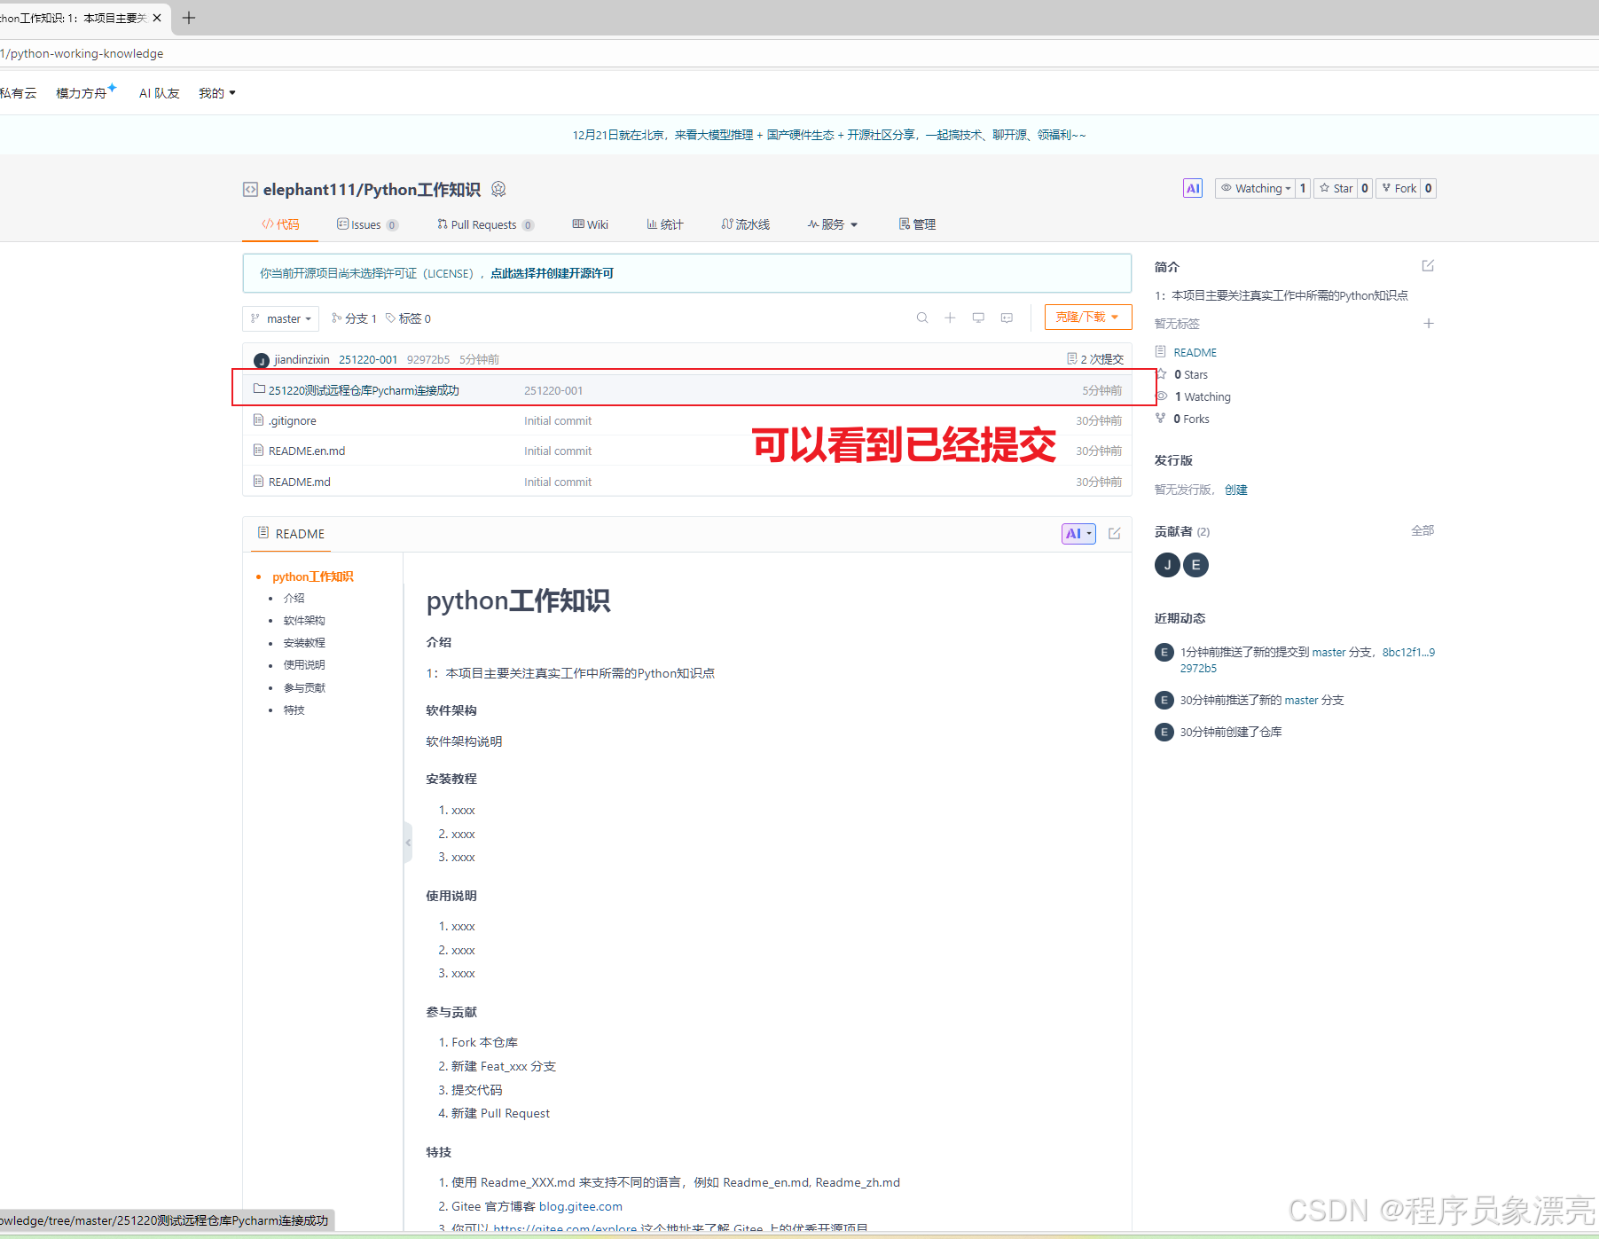Jump to 特技 in README outline
1599x1239 pixels.
coord(294,710)
